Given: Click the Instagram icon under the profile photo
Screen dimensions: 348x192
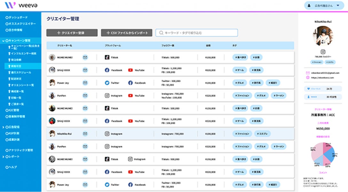Looking at the screenshot, I should tap(323, 51).
